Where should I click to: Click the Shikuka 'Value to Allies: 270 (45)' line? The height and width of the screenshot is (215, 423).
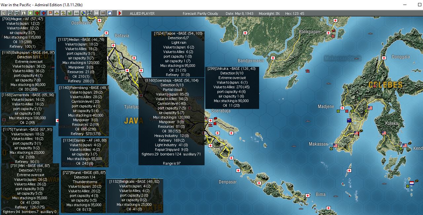click(x=232, y=87)
